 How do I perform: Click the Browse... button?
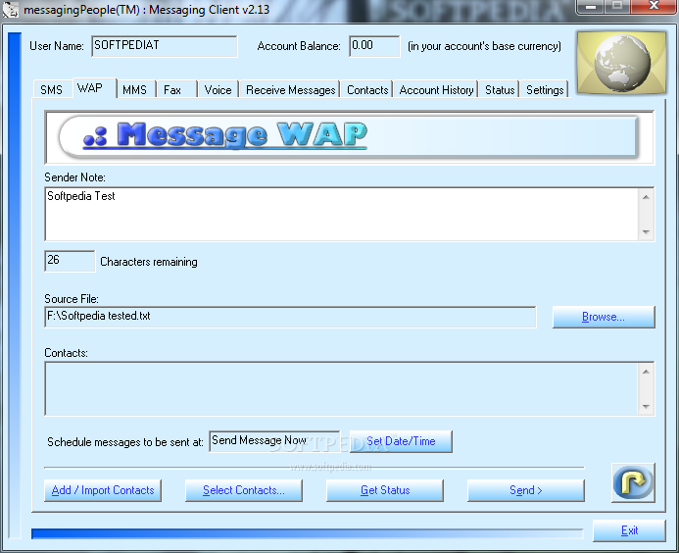604,317
